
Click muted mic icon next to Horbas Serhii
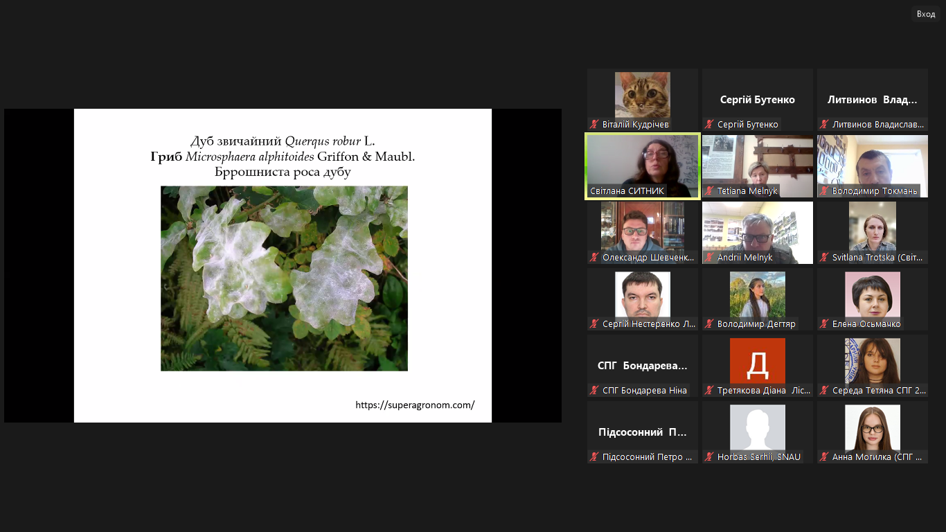click(709, 457)
